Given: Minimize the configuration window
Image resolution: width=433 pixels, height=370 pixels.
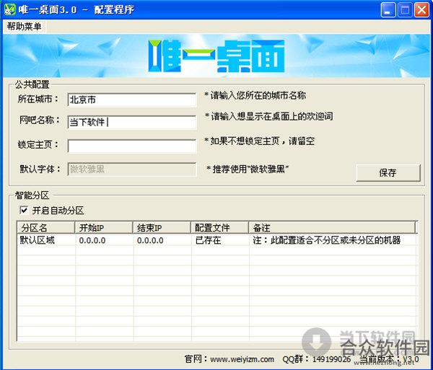Looking at the screenshot, I should tap(388, 10).
